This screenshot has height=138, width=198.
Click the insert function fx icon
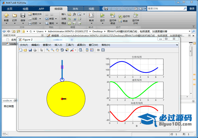(74, 14)
